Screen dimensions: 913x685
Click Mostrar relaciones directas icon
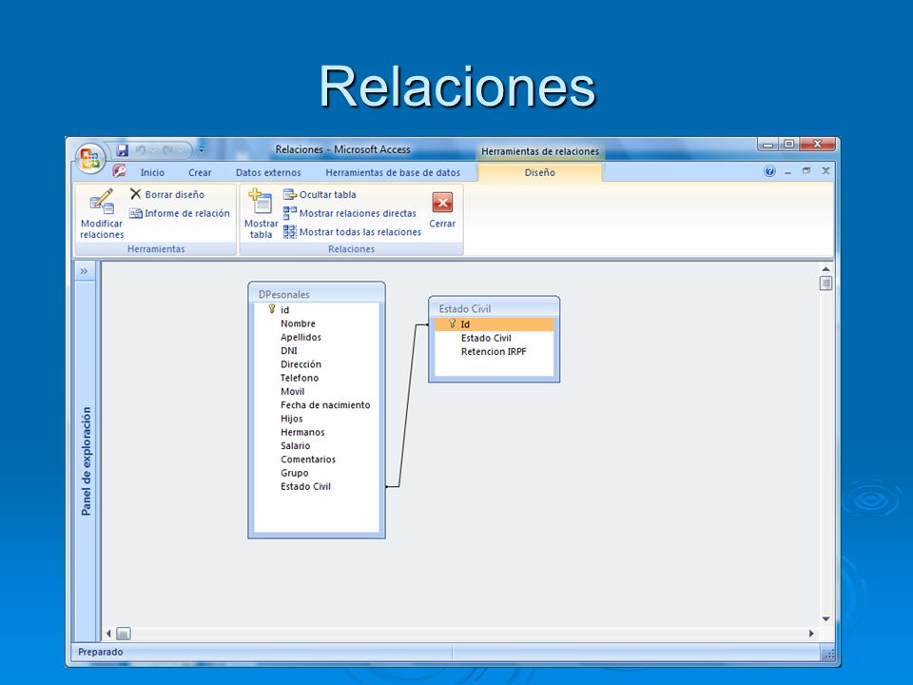point(290,212)
